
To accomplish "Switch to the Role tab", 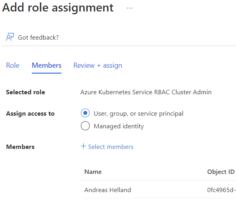I will 13,65.
